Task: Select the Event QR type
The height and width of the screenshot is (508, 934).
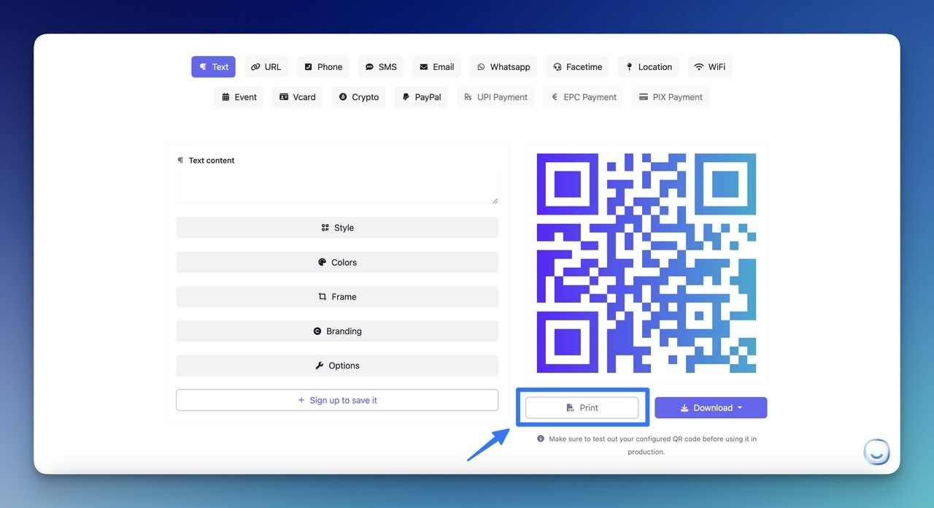Action: pyautogui.click(x=239, y=97)
